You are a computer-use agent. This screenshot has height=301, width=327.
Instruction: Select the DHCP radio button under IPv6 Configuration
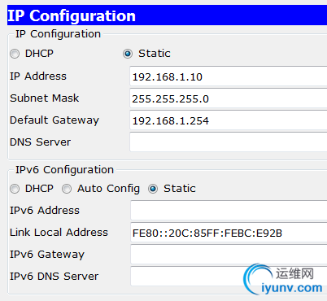(15, 189)
